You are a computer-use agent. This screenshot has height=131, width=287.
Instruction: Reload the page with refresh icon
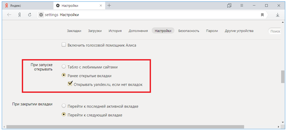30,15
